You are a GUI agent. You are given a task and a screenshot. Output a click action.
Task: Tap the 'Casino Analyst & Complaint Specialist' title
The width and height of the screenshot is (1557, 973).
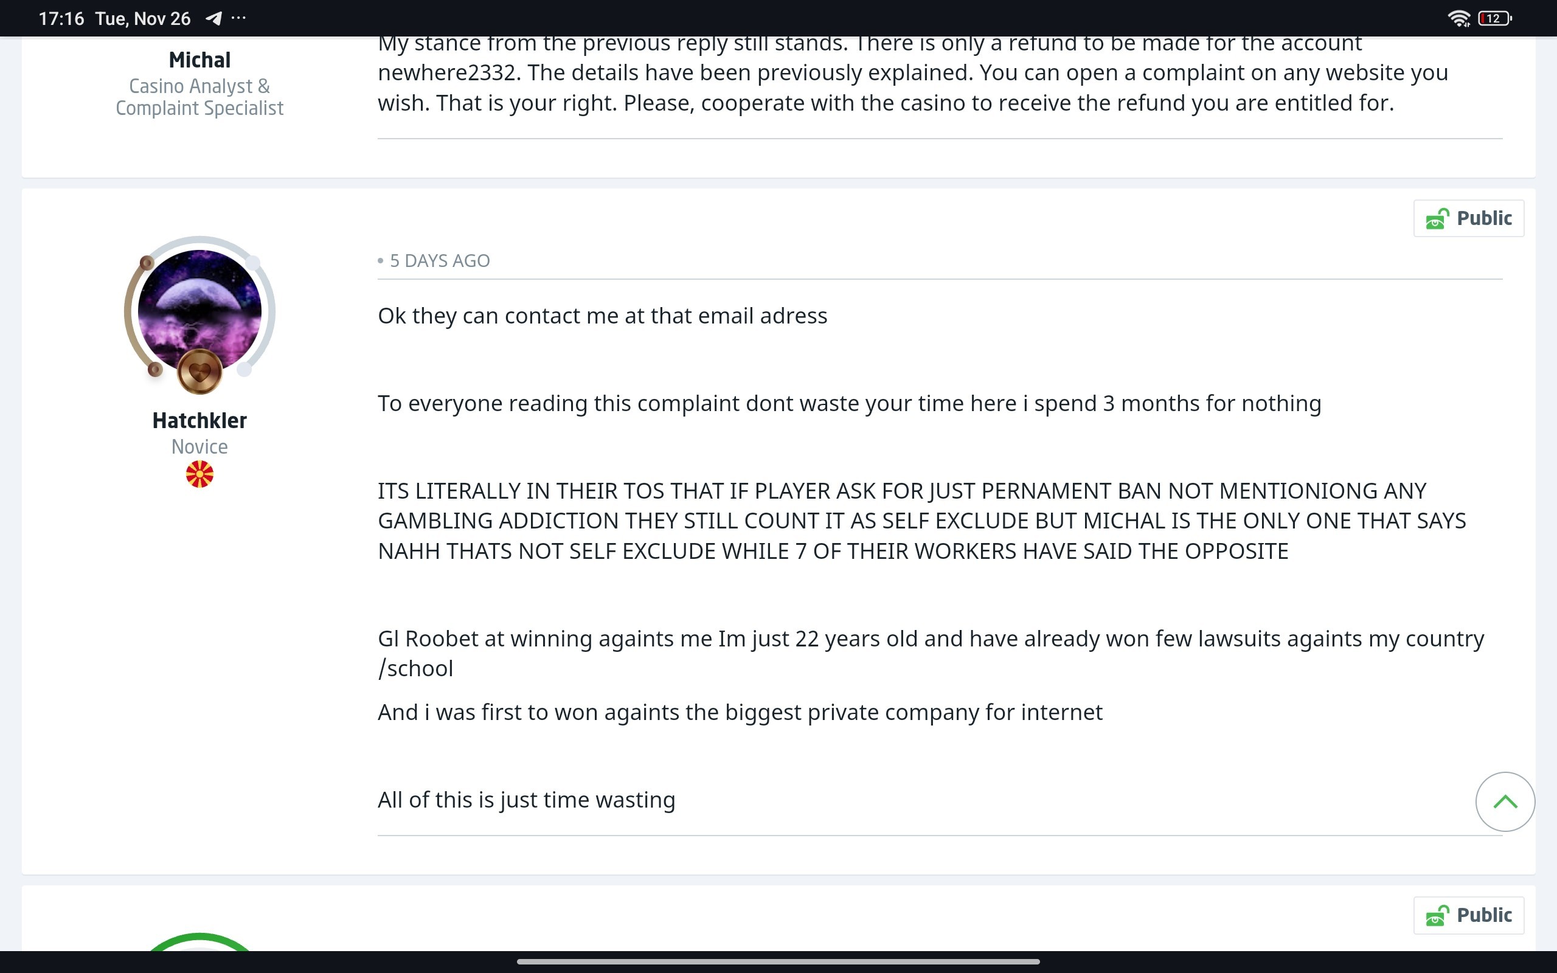[x=199, y=97]
